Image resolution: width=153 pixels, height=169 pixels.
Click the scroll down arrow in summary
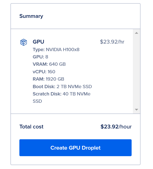click(136, 110)
